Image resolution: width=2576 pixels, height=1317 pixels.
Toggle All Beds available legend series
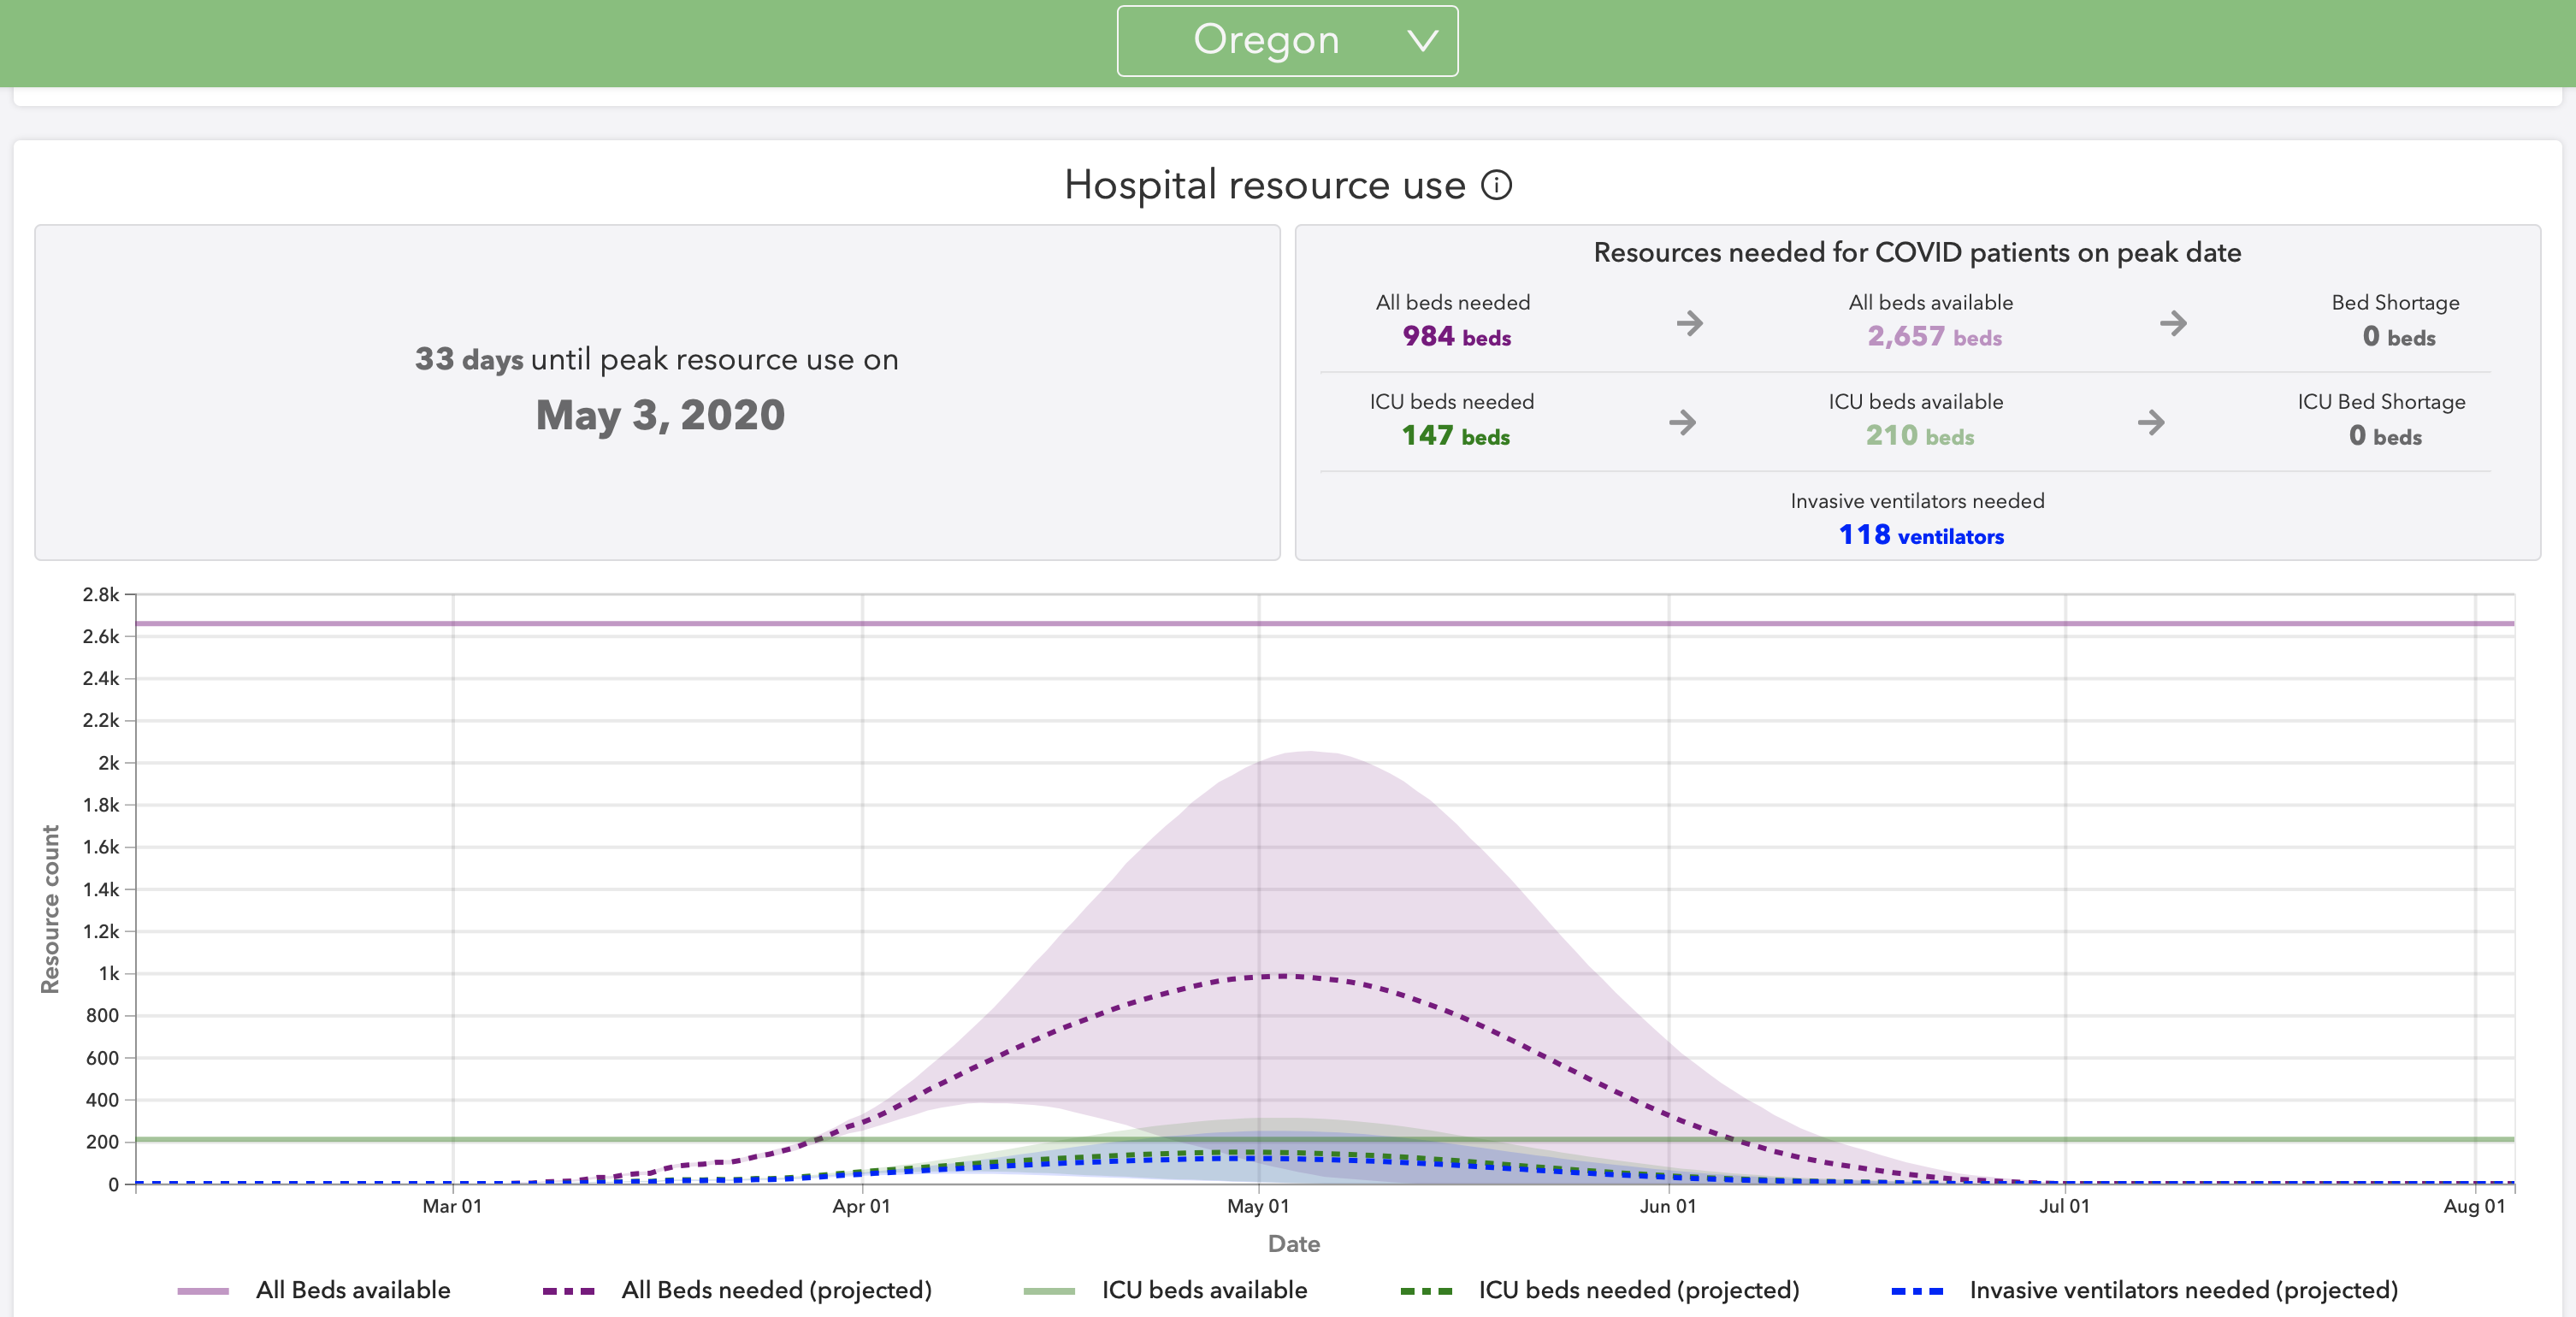352,1290
